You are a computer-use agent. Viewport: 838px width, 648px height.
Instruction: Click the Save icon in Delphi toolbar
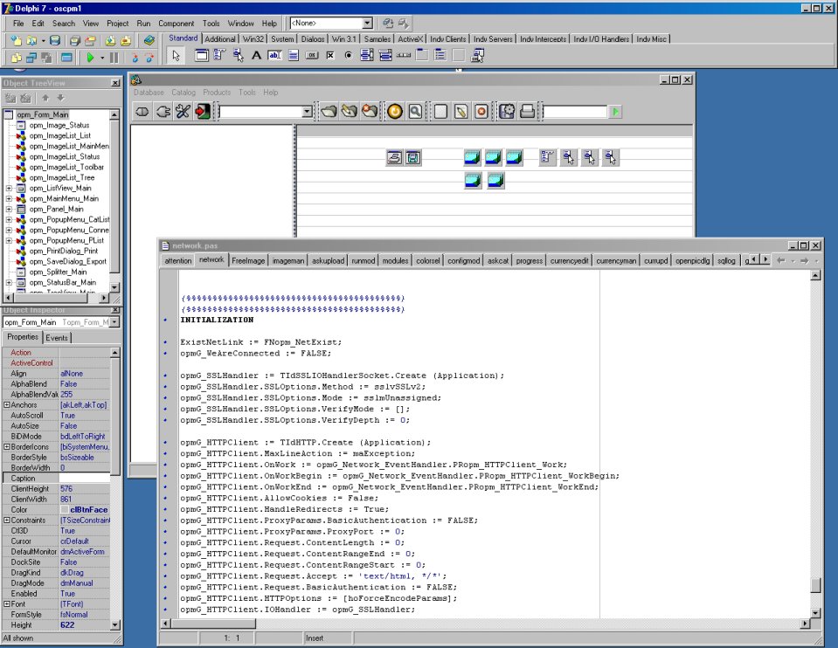point(55,40)
